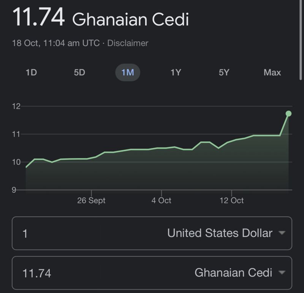Click the green data point on the chart
Screen dimensions: 304x293
[288, 113]
